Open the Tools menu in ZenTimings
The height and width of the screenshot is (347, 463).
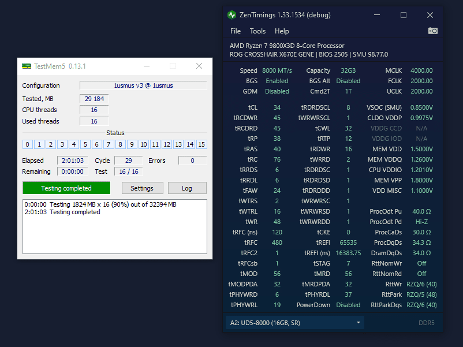(258, 31)
